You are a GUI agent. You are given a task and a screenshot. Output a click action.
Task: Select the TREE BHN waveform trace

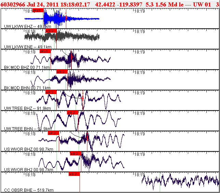click(79, 121)
